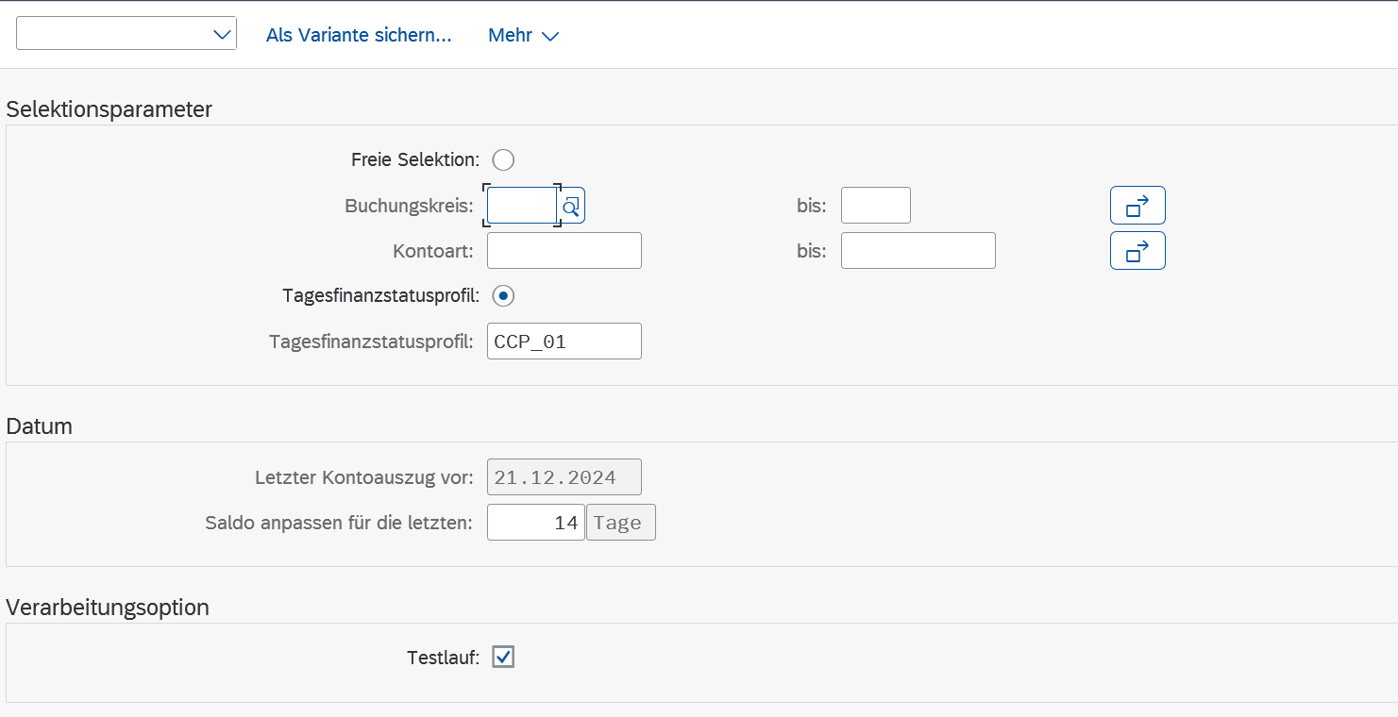Screen dimensions: 1398x717
Task: Expand the top-left command field dropdown arrow
Action: click(x=223, y=35)
